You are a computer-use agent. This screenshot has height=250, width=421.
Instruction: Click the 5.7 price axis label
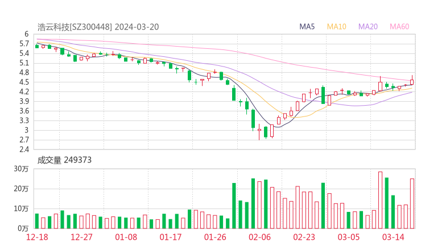pyautogui.click(x=24, y=44)
